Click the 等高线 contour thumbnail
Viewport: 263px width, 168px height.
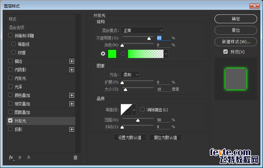point(126,110)
